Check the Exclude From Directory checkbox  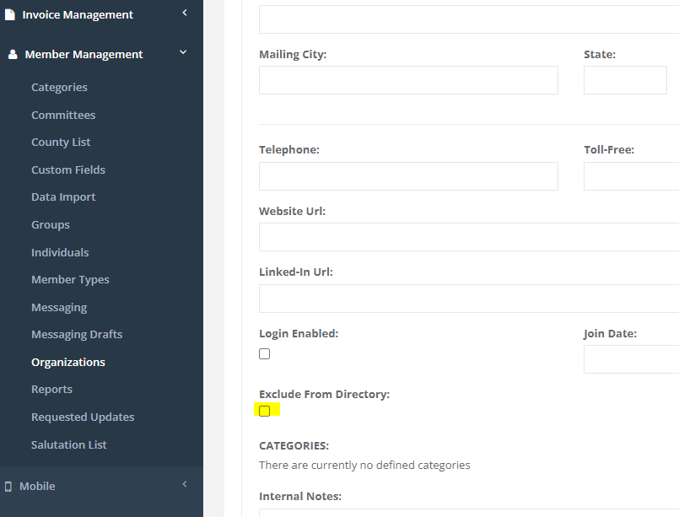pyautogui.click(x=265, y=411)
